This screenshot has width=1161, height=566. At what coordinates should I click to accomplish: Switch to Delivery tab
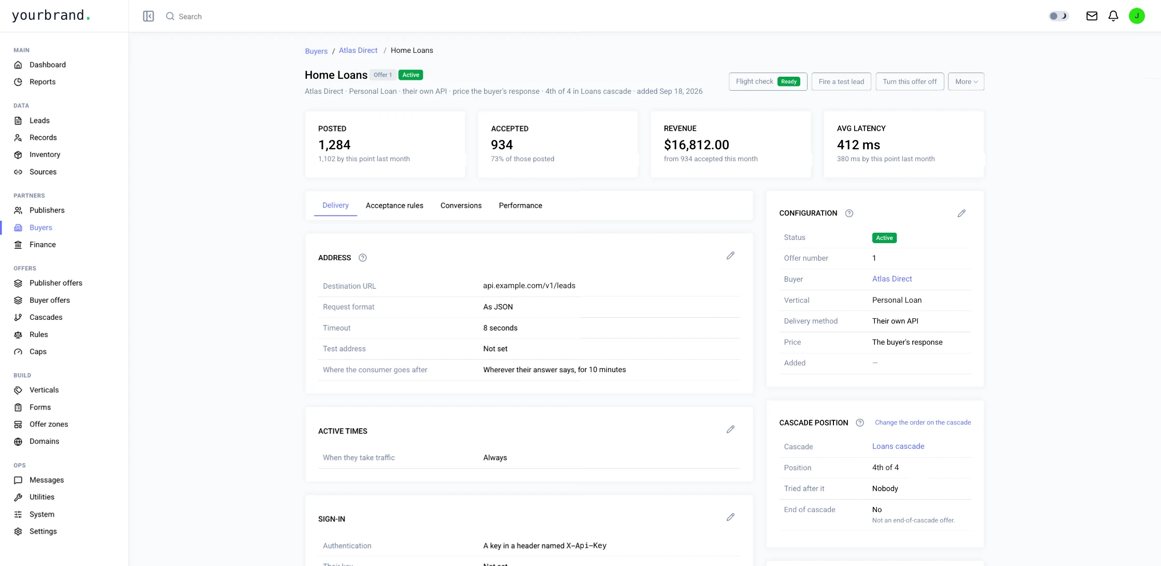point(335,205)
